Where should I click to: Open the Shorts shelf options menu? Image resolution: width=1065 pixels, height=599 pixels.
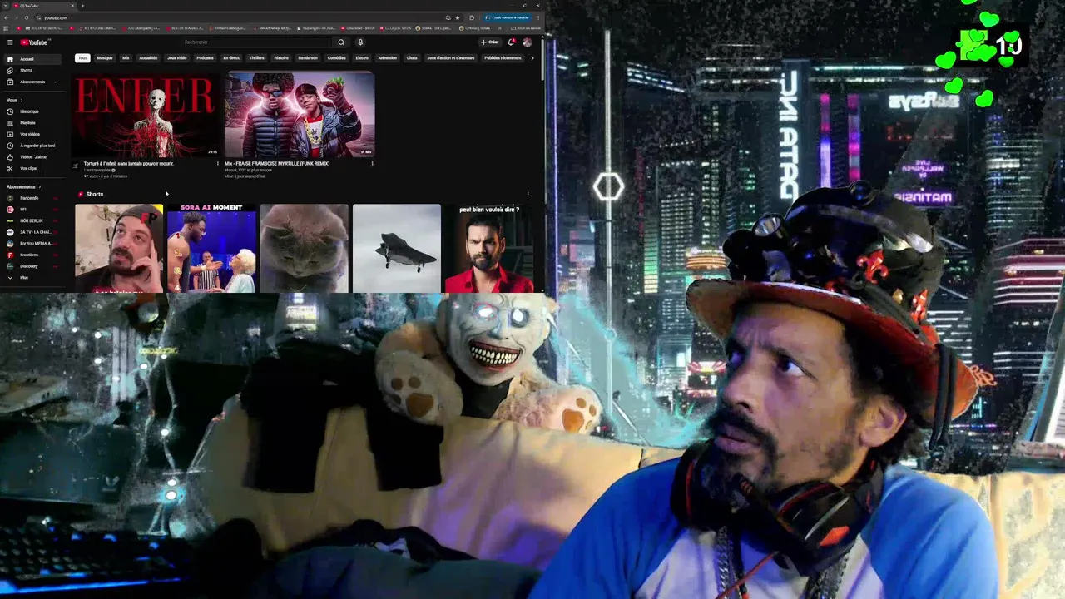pyautogui.click(x=528, y=194)
